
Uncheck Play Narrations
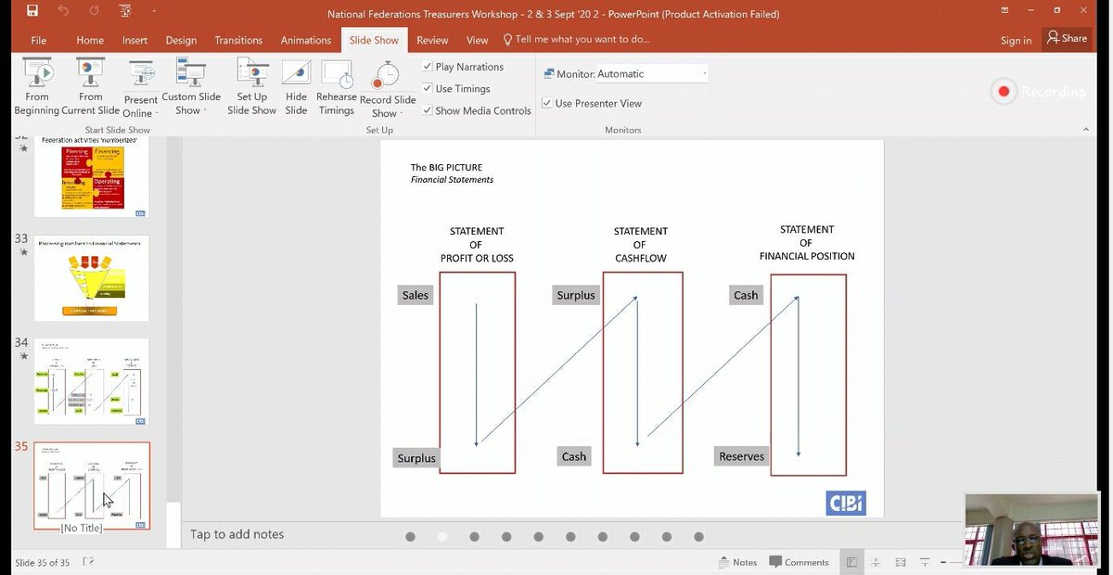[x=427, y=67]
